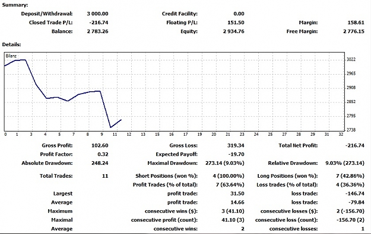The width and height of the screenshot is (371, 234).
Task: Click the Gross Loss value 319.34
Action: (236, 146)
